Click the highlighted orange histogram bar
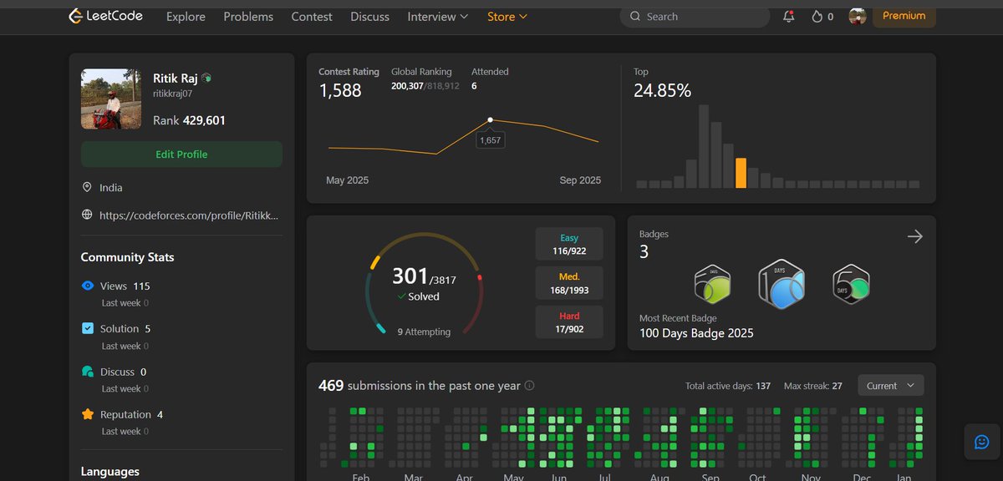Image resolution: width=1003 pixels, height=481 pixels. [x=741, y=173]
